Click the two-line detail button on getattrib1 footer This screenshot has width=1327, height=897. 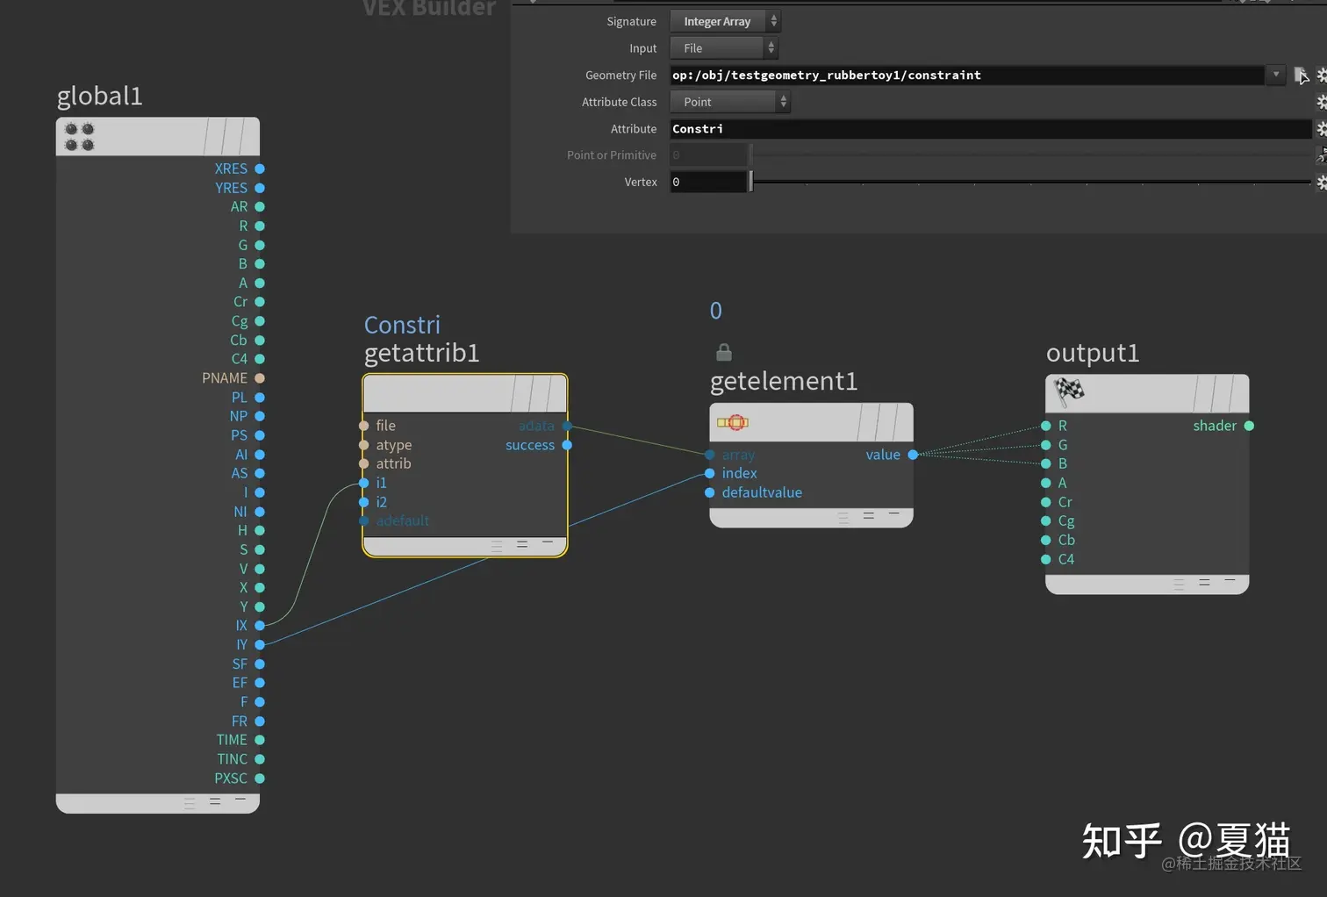pyautogui.click(x=522, y=544)
